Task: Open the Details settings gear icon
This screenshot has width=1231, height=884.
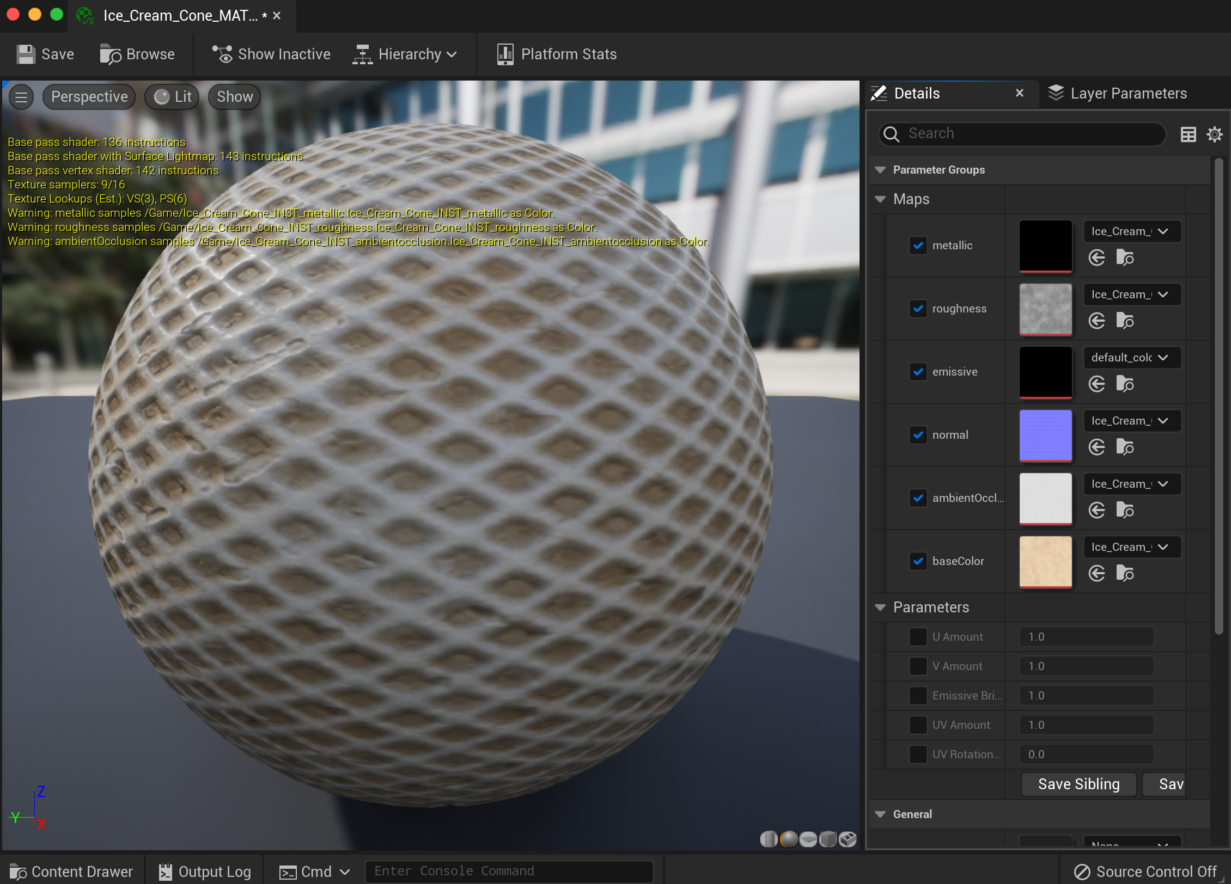Action: [x=1214, y=134]
